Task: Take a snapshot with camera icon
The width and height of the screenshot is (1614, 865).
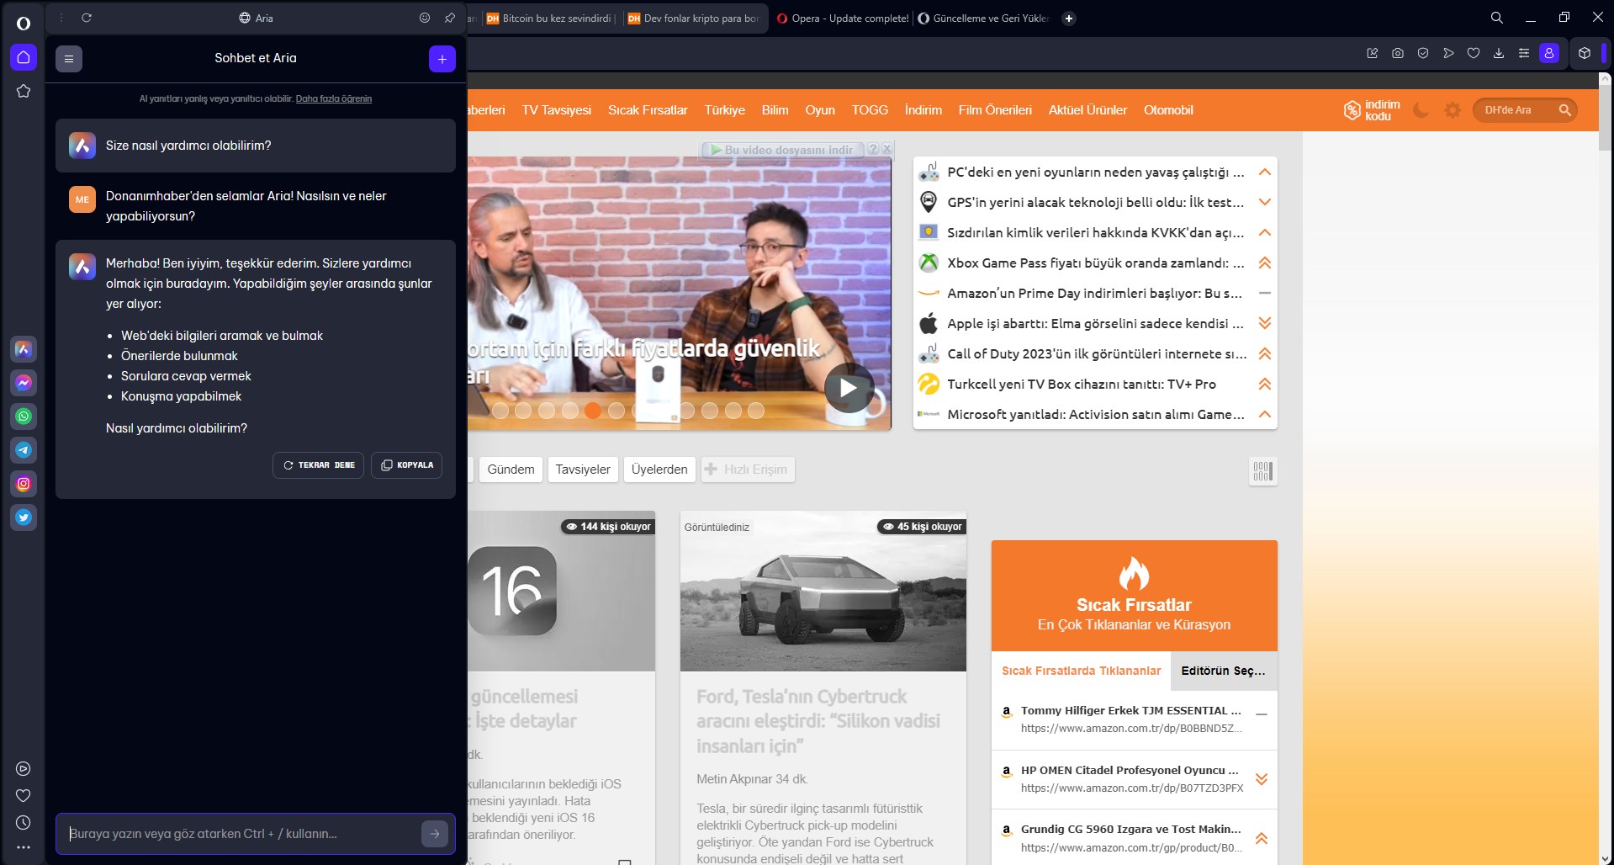Action: pos(1398,53)
